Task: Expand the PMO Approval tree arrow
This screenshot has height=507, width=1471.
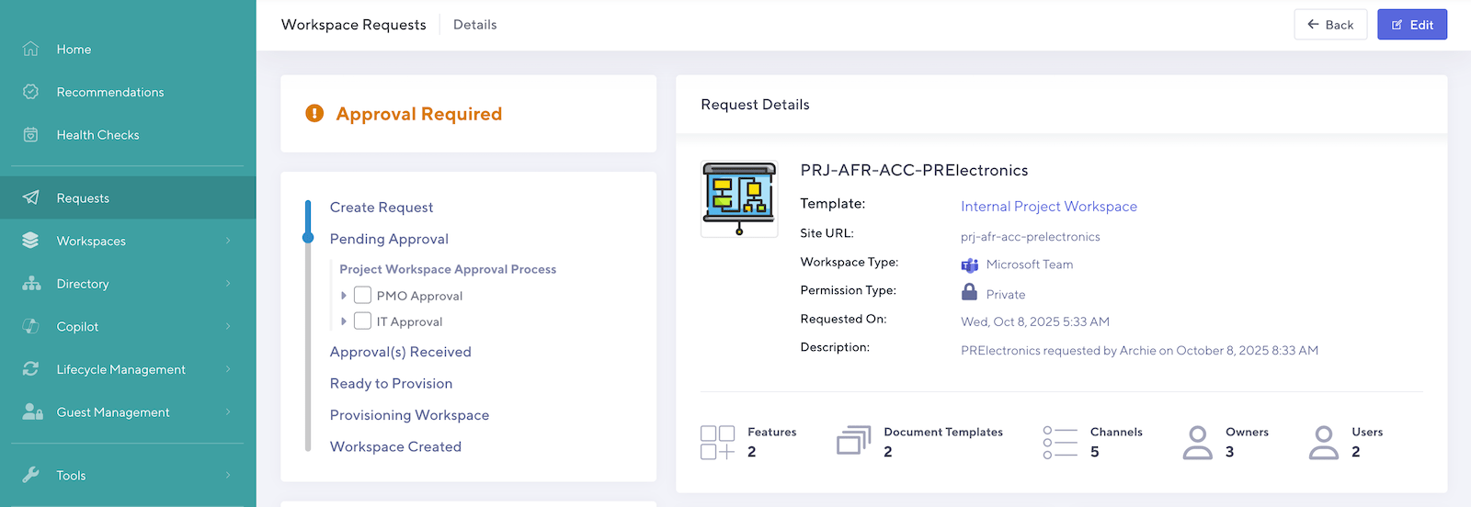Action: click(x=344, y=296)
